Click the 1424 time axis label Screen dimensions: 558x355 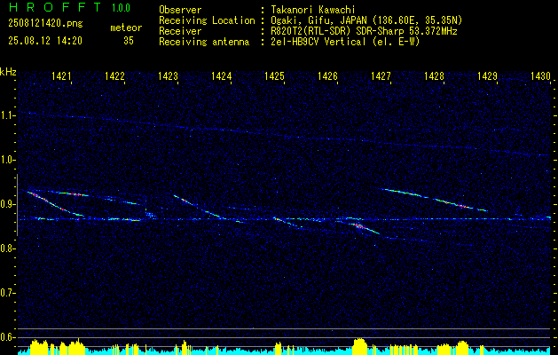222,75
